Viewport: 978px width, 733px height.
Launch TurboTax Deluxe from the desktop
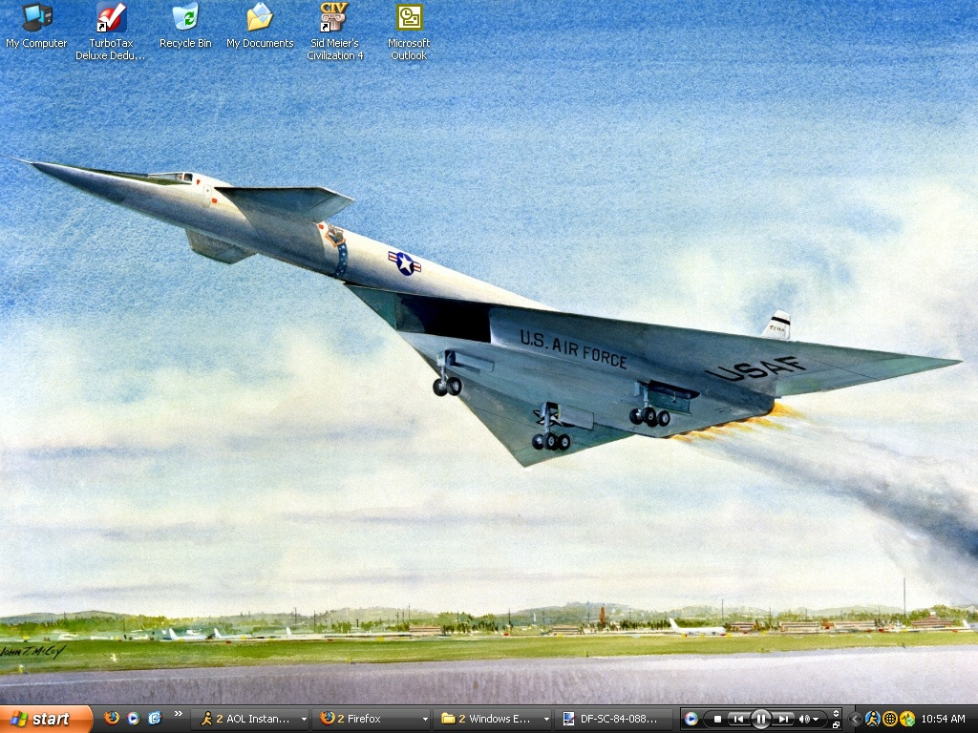111,31
